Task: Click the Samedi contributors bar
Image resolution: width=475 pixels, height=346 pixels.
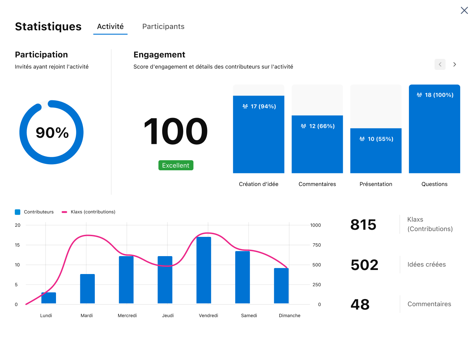Action: click(243, 277)
